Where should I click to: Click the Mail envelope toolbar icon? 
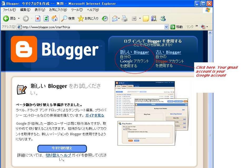[115, 19]
